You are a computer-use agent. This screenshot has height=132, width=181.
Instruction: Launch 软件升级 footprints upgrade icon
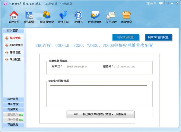(63, 15)
